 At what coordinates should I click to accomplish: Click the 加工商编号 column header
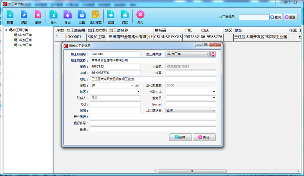76,30
